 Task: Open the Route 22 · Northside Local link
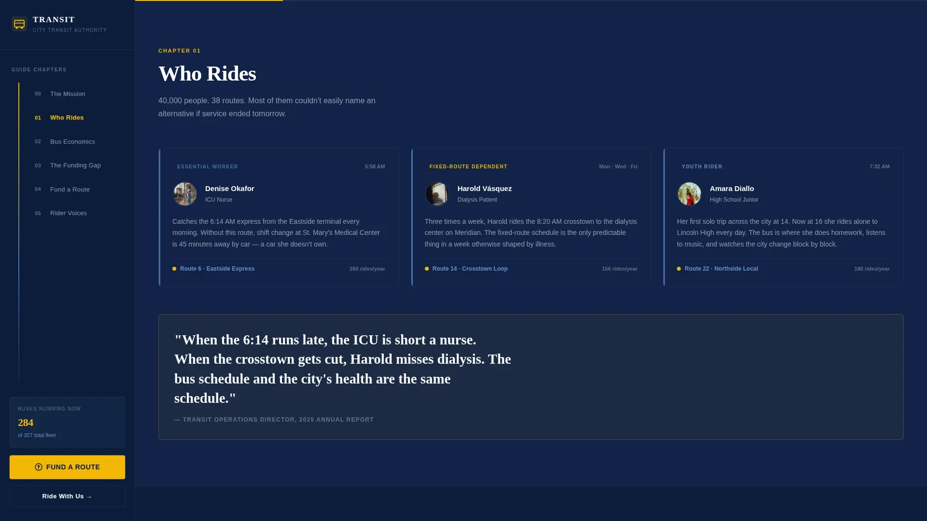[x=721, y=269]
